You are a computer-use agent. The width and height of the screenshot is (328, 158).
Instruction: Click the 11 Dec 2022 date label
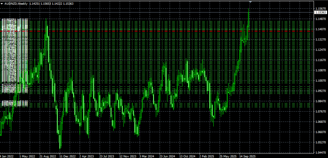tap(68, 156)
